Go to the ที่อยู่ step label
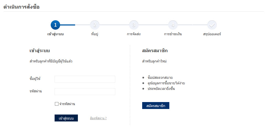 click(x=95, y=34)
